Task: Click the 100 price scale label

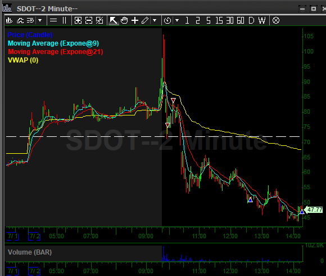Action: [x=309, y=51]
